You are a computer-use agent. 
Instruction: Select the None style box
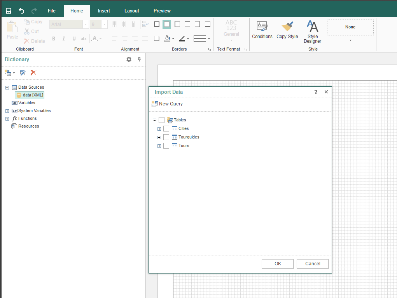point(350,27)
